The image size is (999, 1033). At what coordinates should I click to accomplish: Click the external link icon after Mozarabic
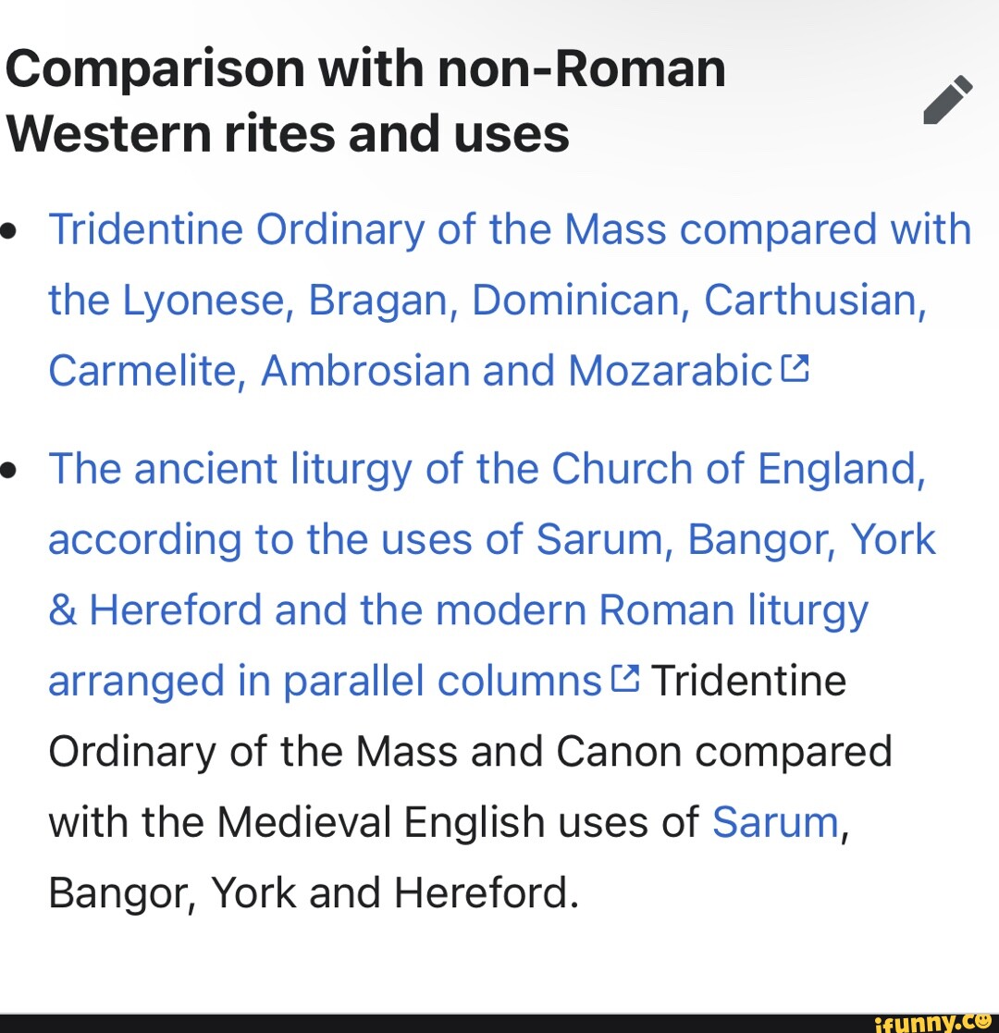click(795, 367)
